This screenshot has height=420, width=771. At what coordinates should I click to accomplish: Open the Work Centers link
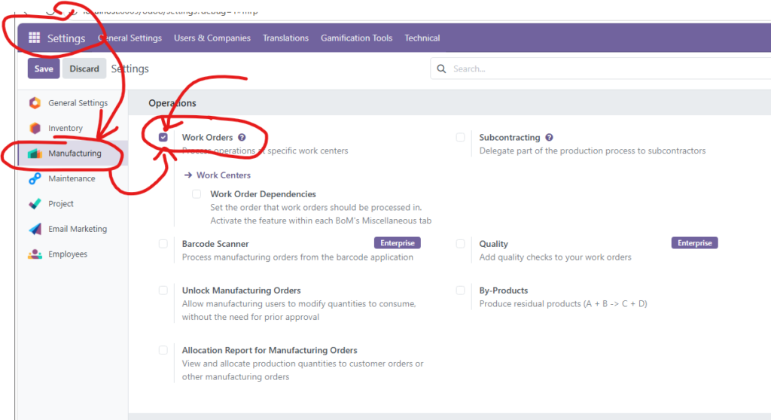click(223, 175)
